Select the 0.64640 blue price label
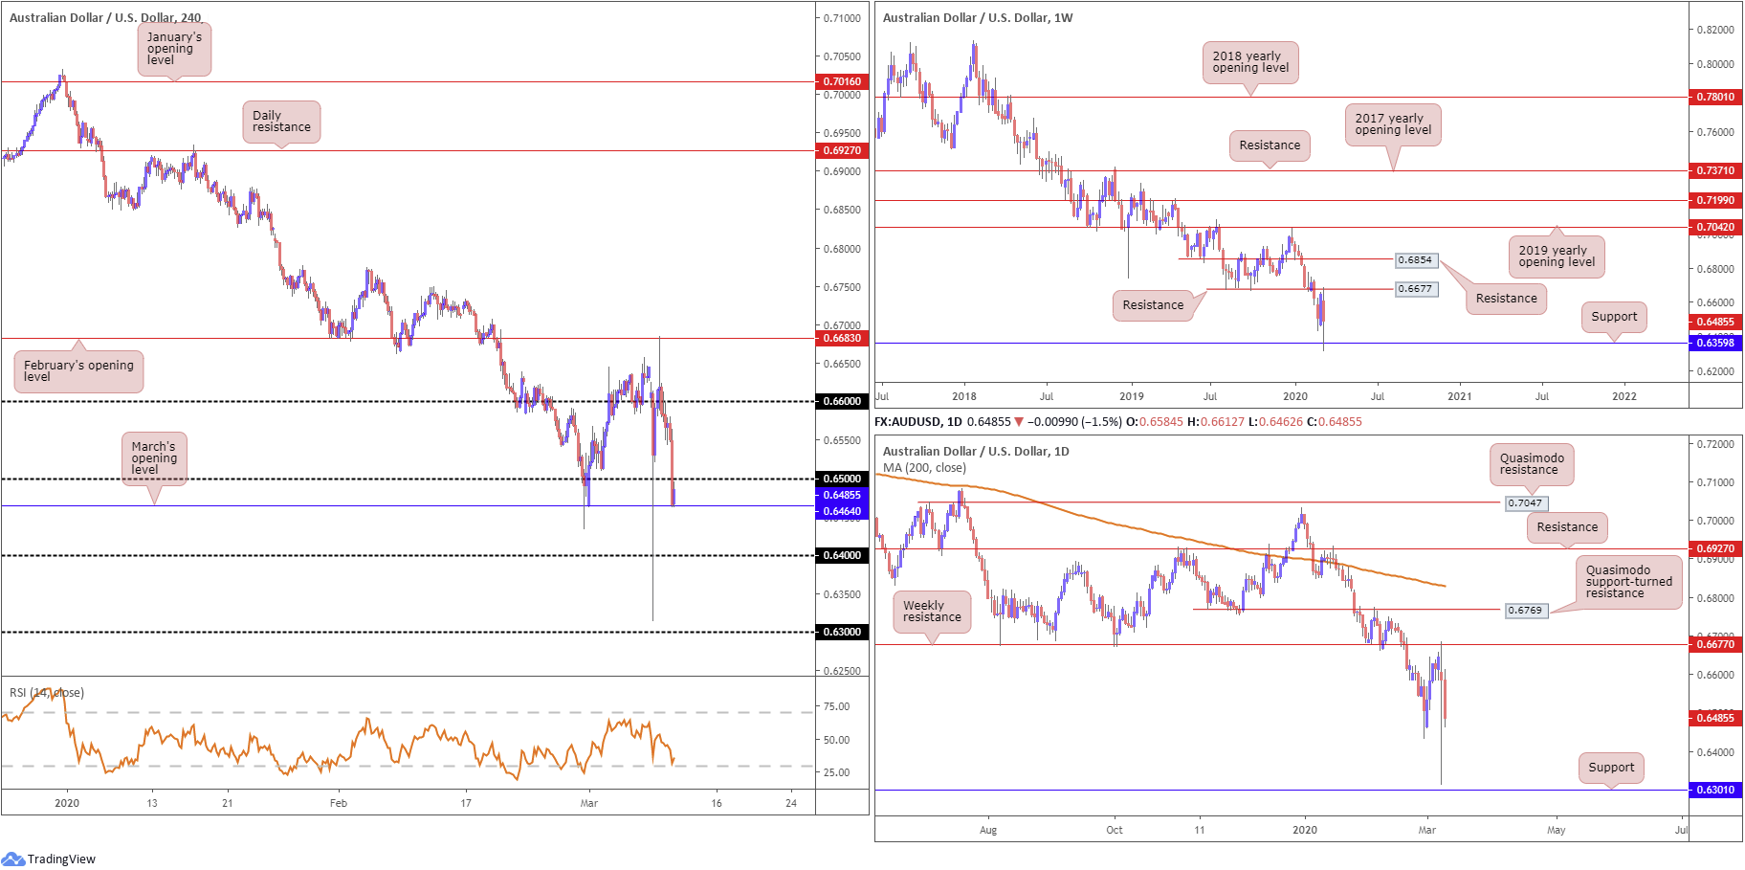The width and height of the screenshot is (1745, 870). point(842,511)
